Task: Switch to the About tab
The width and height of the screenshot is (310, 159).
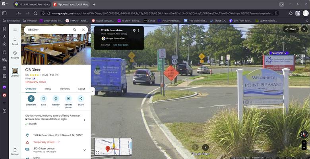Action: pos(81,89)
